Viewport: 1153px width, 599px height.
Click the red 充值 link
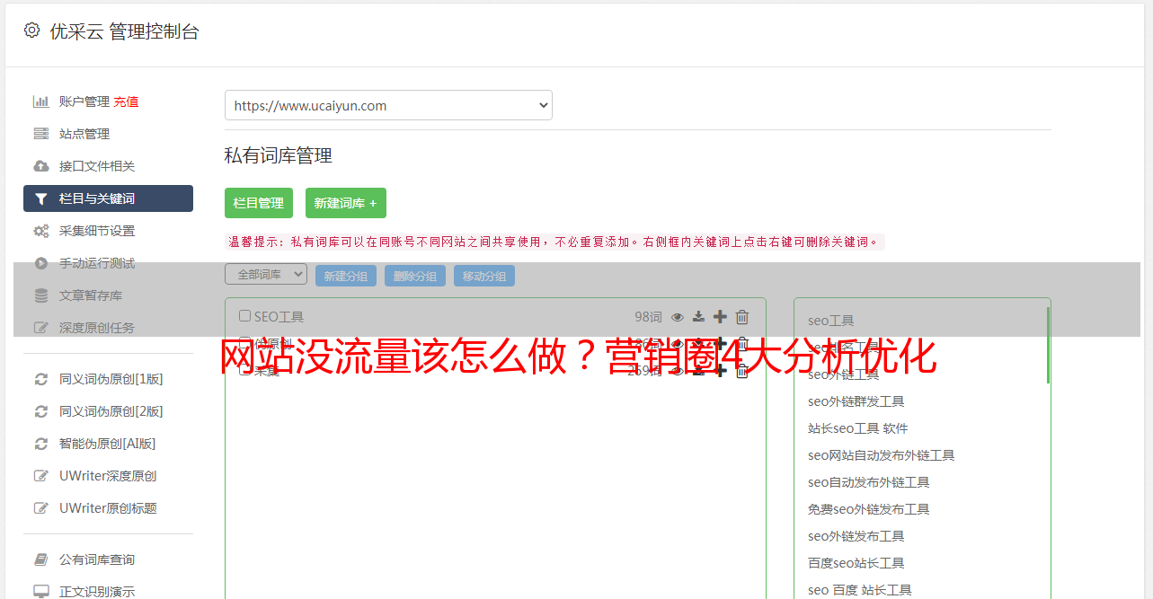[126, 101]
